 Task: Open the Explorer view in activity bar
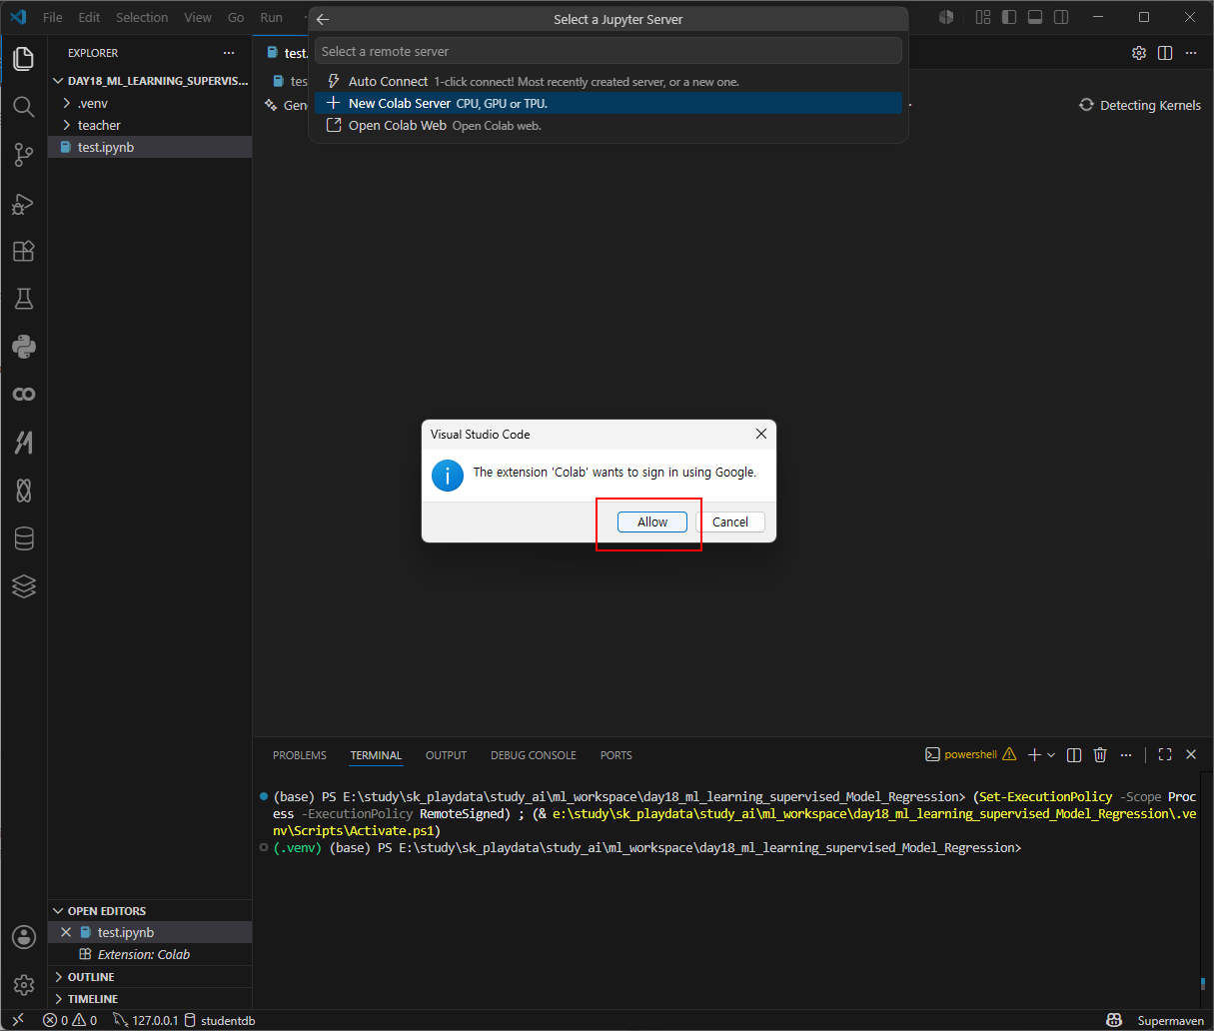[x=24, y=58]
